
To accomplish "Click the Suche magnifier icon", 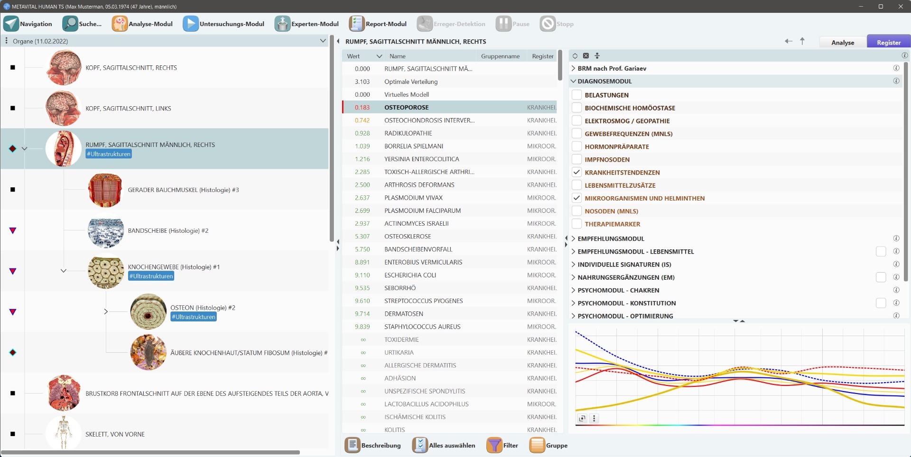I will click(71, 24).
